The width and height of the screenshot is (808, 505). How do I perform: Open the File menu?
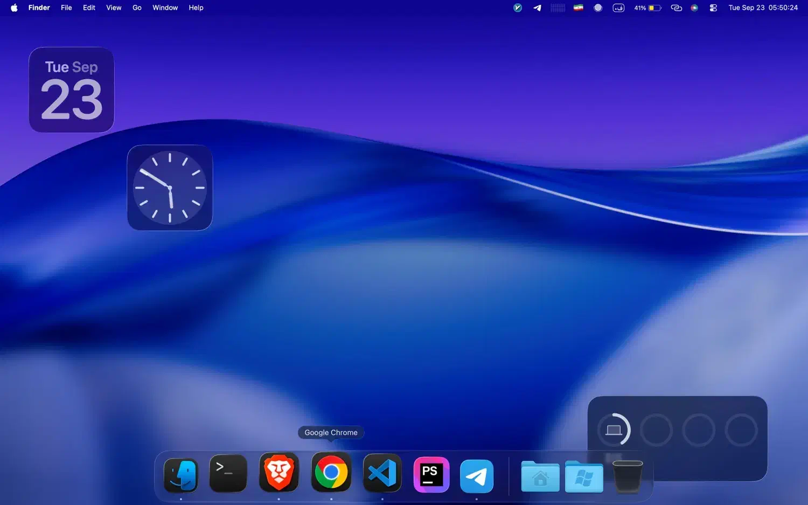(x=66, y=8)
